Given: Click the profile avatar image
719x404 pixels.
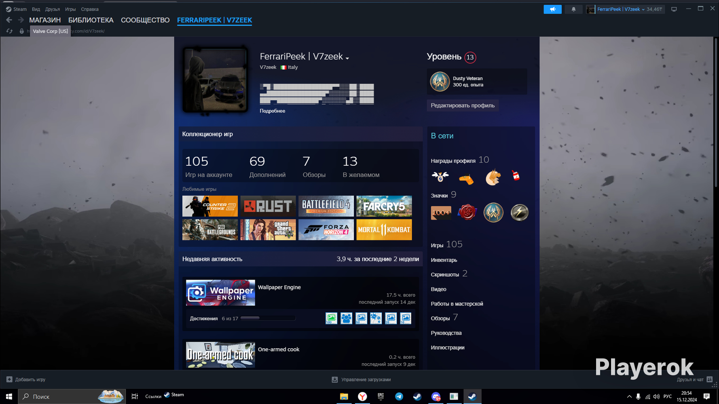Looking at the screenshot, I should pyautogui.click(x=215, y=80).
